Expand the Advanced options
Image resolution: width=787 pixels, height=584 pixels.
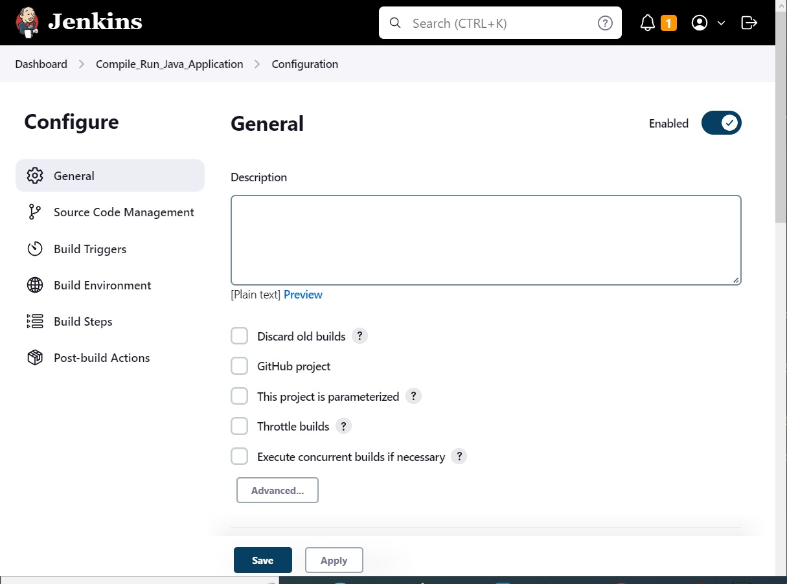coord(277,490)
